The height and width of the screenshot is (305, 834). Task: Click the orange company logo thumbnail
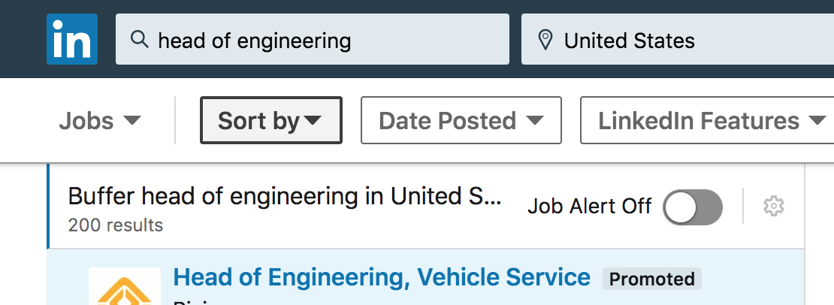(125, 286)
